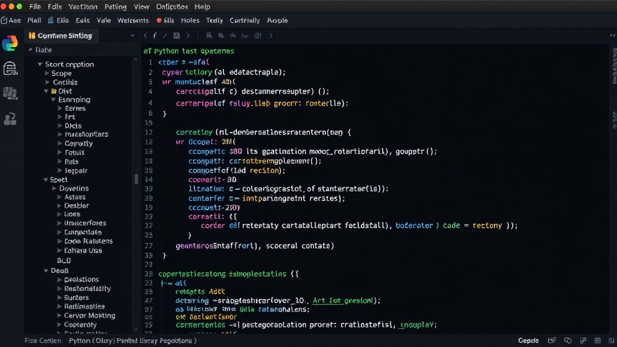Click the Dnficties menu
The height and width of the screenshot is (347, 617).
tap(172, 7)
